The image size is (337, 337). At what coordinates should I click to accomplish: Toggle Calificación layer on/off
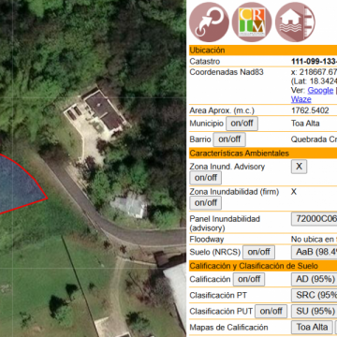click(249, 279)
